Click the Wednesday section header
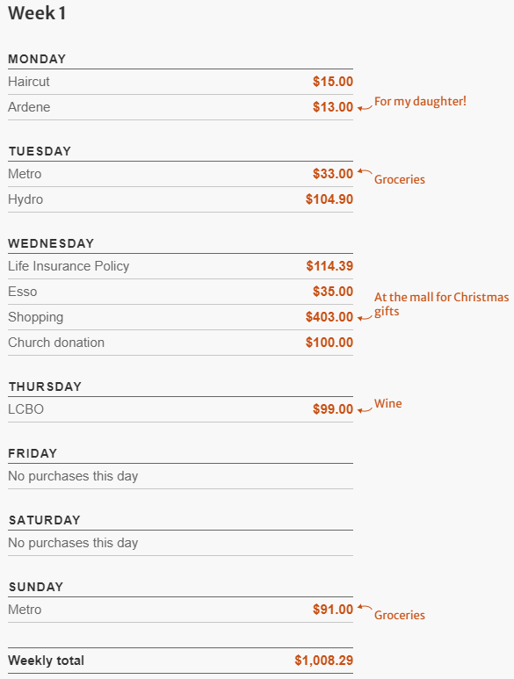514x679 pixels. click(x=51, y=243)
